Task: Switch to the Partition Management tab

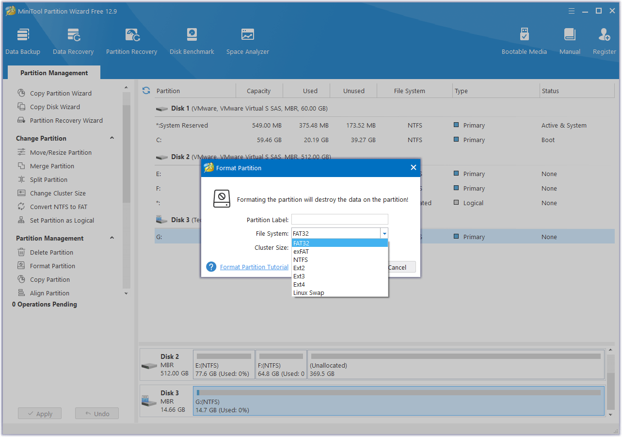Action: coord(53,72)
